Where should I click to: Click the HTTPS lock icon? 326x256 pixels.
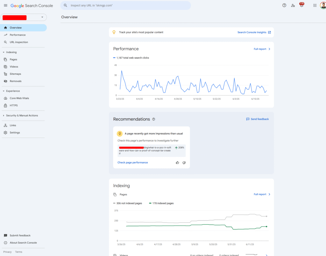pyautogui.click(x=5, y=105)
